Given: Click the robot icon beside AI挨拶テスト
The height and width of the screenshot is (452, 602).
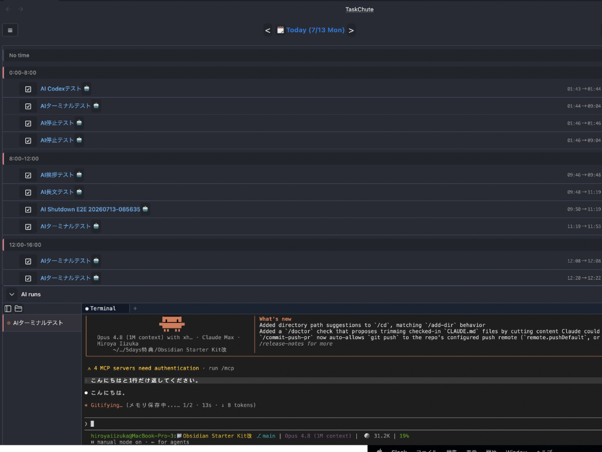Looking at the screenshot, I should [79, 175].
